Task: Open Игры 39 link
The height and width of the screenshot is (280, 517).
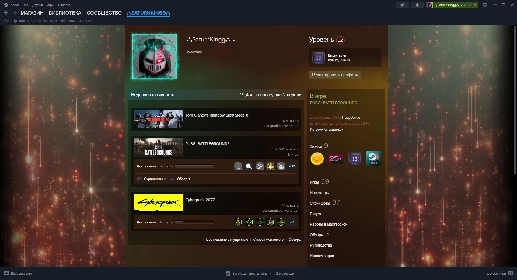Action: (x=319, y=182)
